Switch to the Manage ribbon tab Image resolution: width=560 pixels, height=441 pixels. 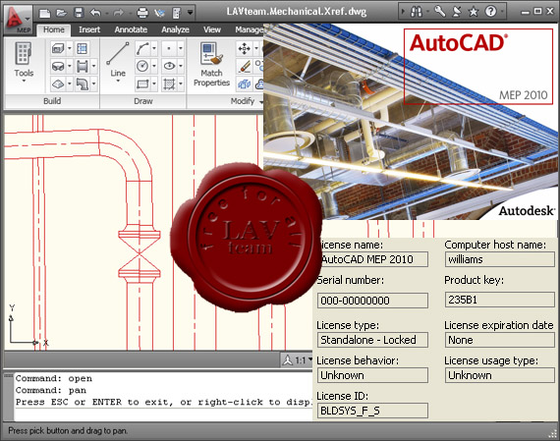pyautogui.click(x=249, y=29)
